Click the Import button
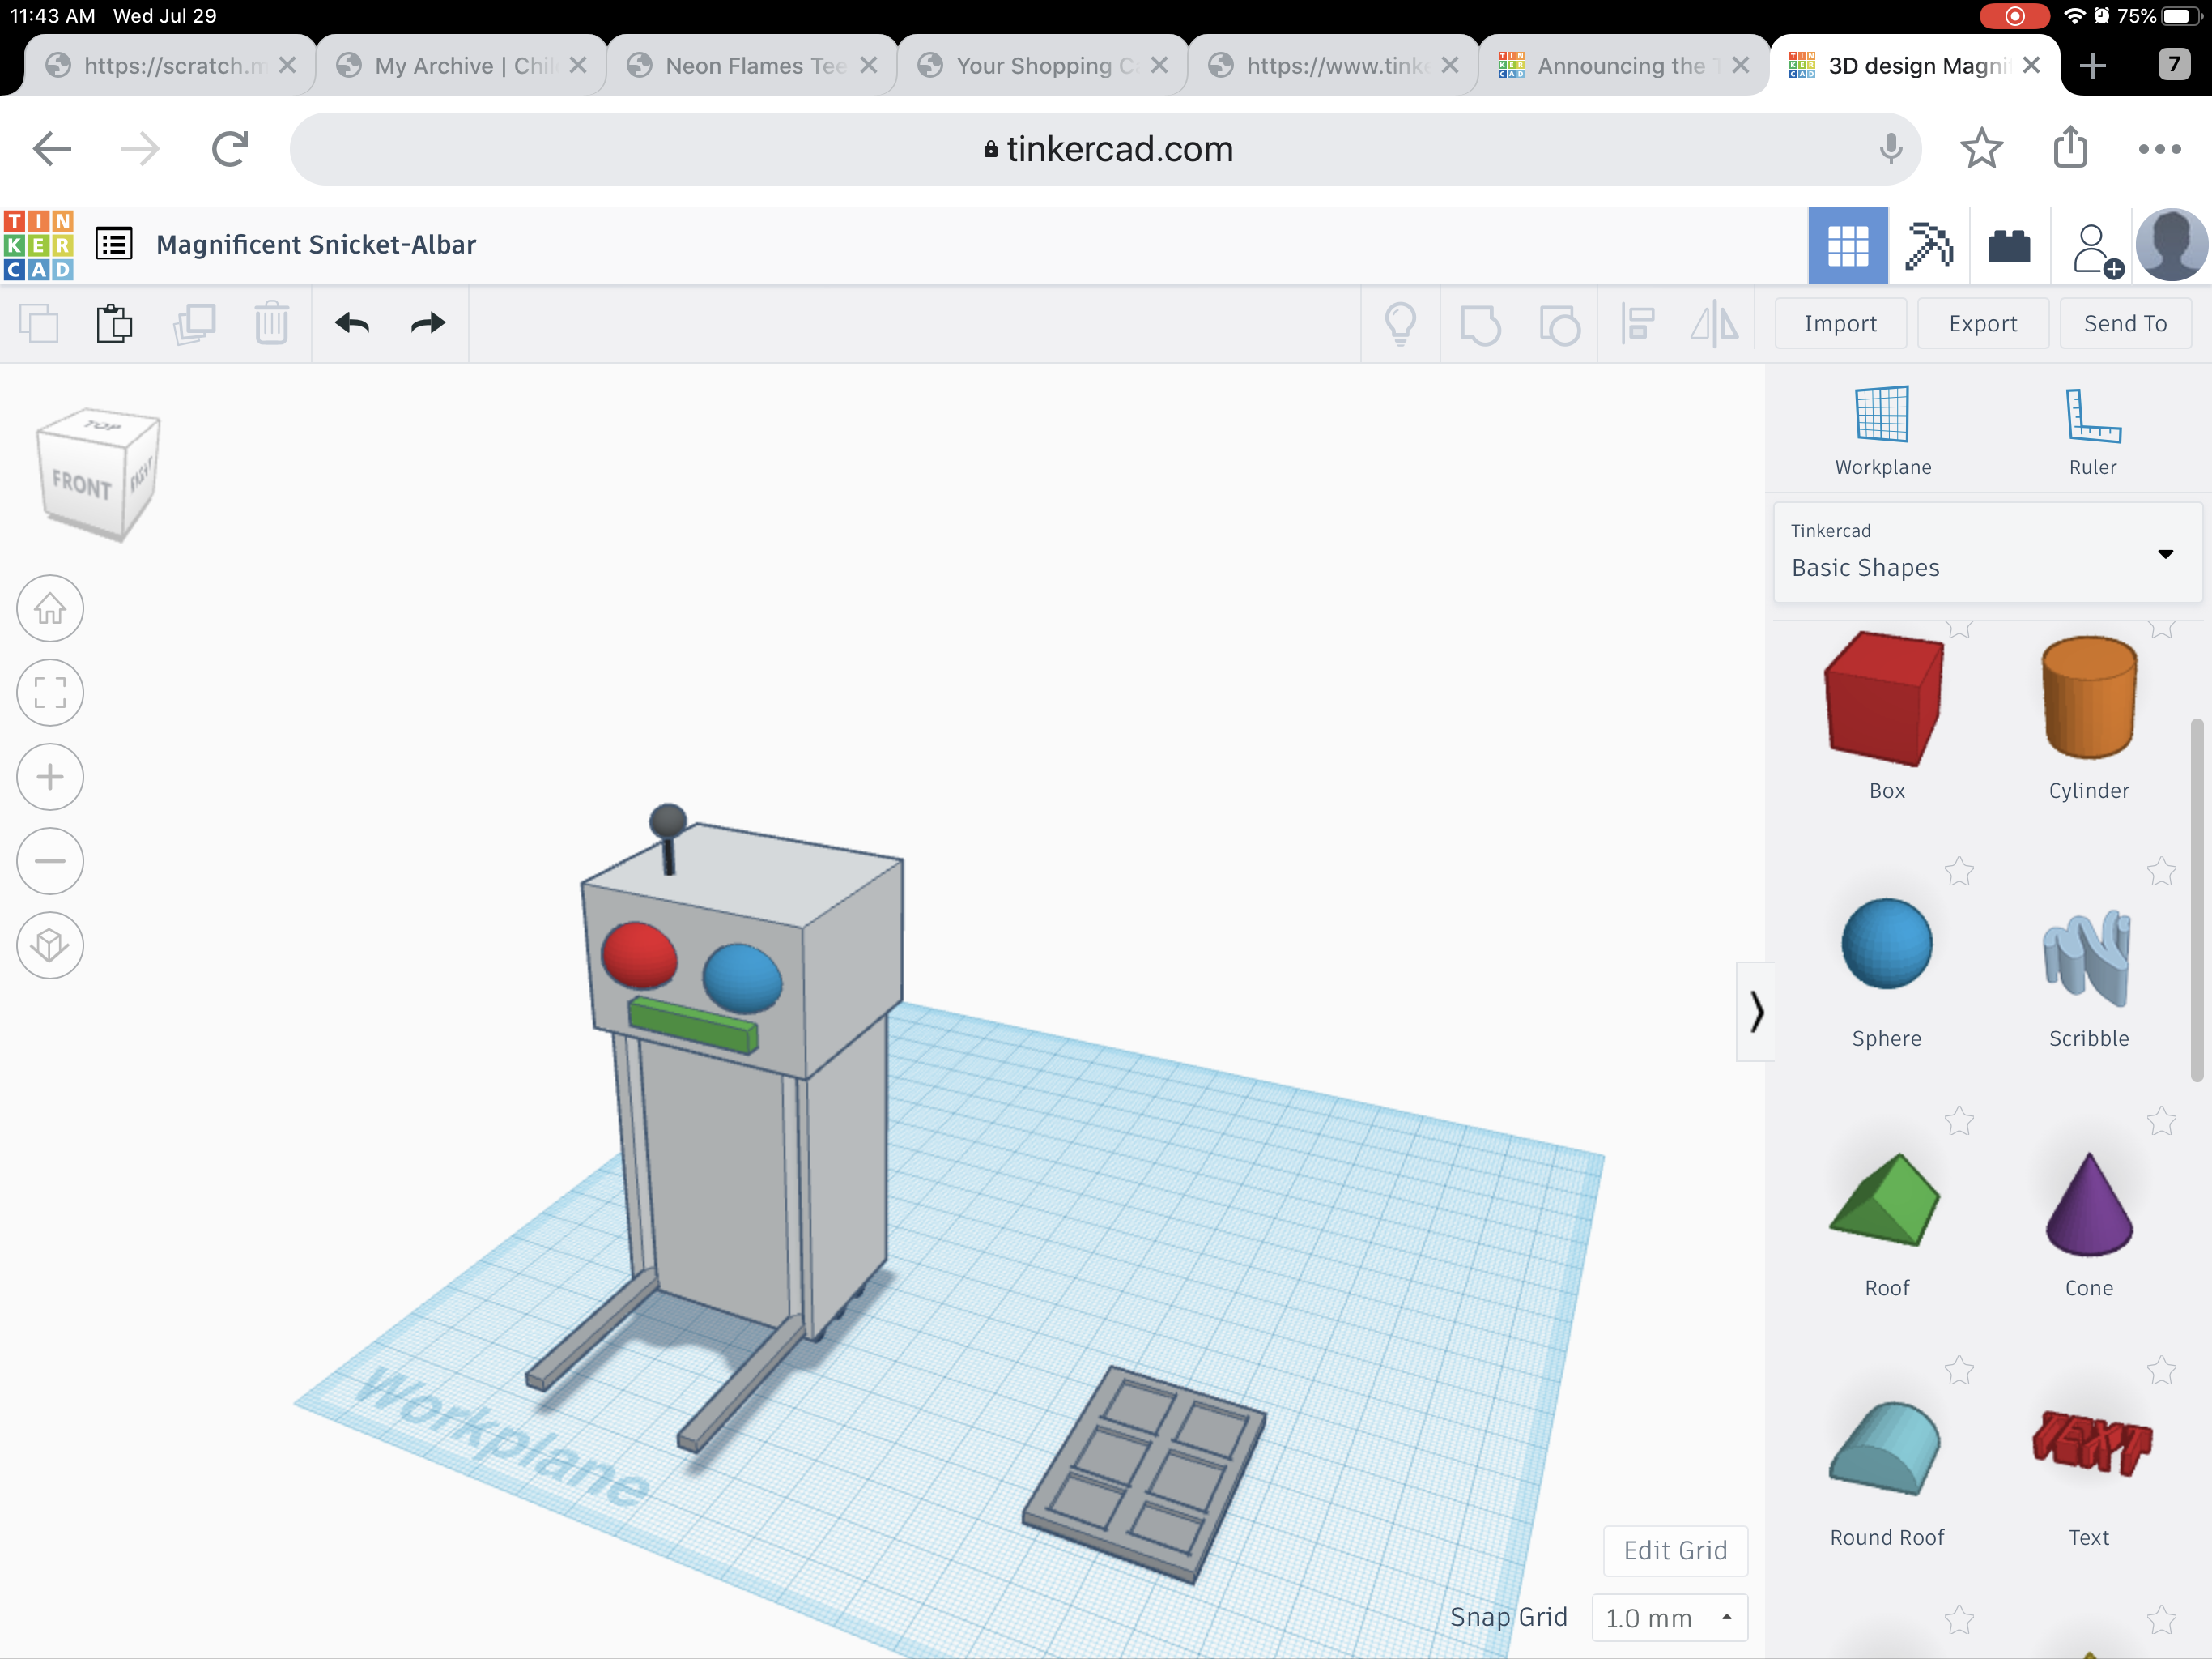The height and width of the screenshot is (1659, 2212). tap(1840, 323)
